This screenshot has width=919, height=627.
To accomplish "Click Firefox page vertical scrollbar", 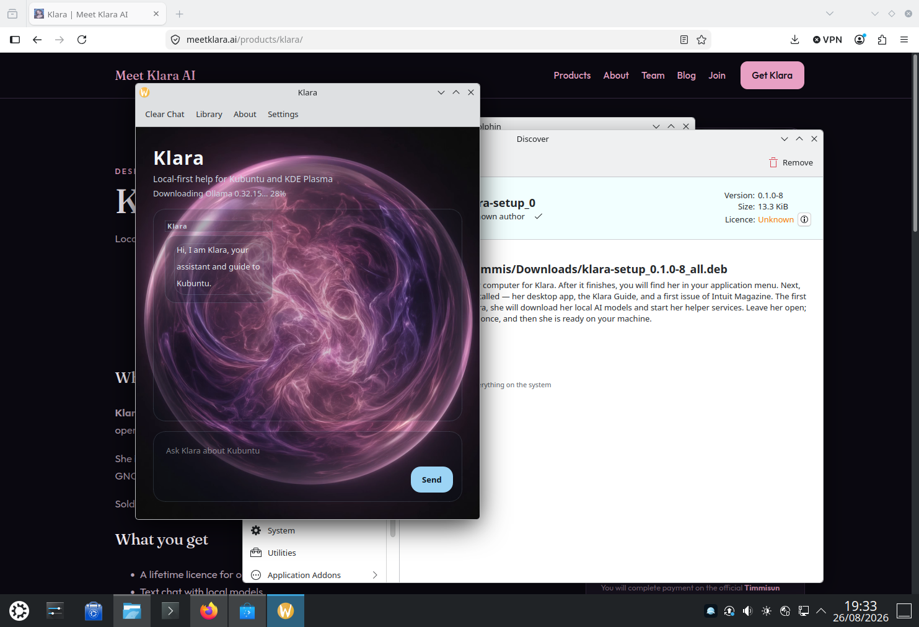I will 915,144.
